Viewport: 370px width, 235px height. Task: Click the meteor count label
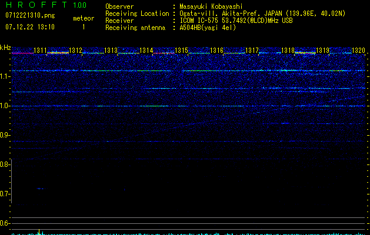83,18
